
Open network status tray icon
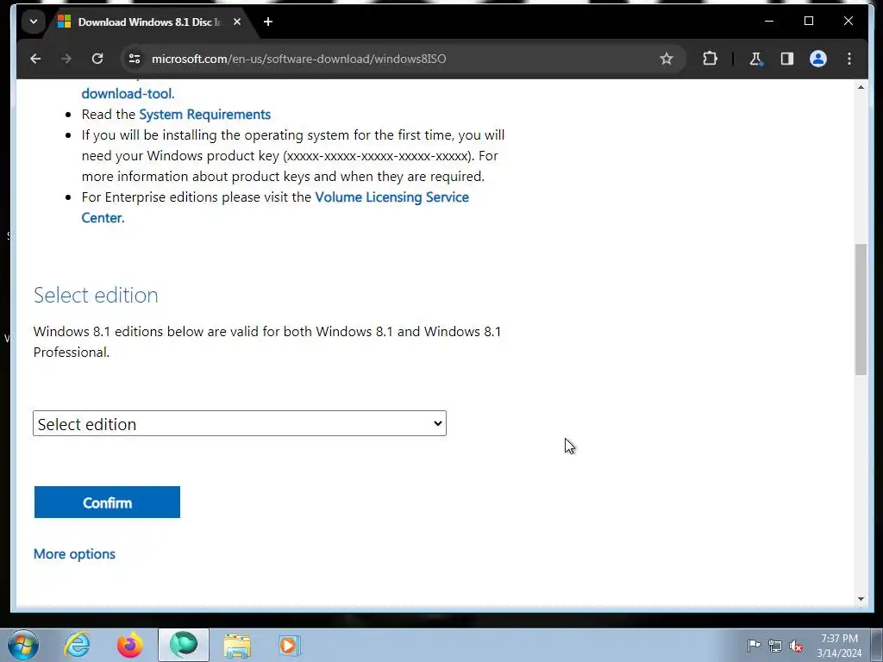click(775, 646)
